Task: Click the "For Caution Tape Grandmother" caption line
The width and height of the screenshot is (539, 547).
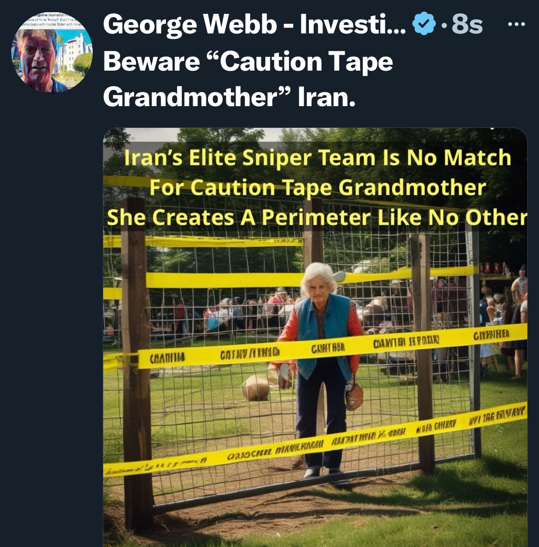Action: coord(318,187)
